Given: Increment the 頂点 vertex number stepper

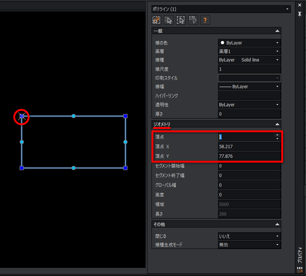Looking at the screenshot, I should [x=277, y=135].
